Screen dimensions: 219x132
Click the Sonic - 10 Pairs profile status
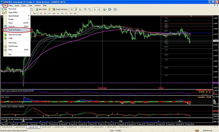click(116, 131)
